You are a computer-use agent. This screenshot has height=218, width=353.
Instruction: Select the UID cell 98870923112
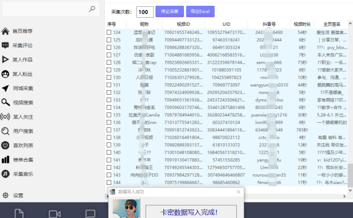pyautogui.click(x=226, y=137)
